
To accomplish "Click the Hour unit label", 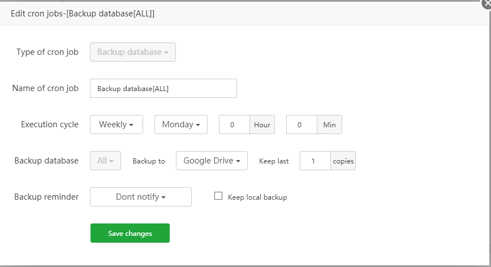I will click(262, 125).
